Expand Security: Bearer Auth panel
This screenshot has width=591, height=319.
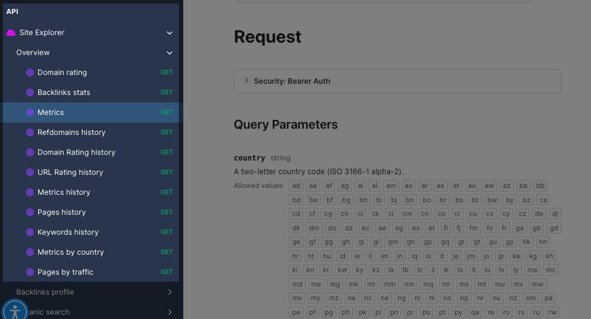coord(397,81)
